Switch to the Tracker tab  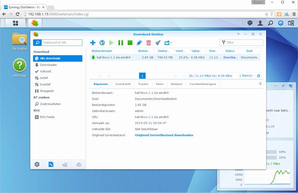click(x=143, y=84)
